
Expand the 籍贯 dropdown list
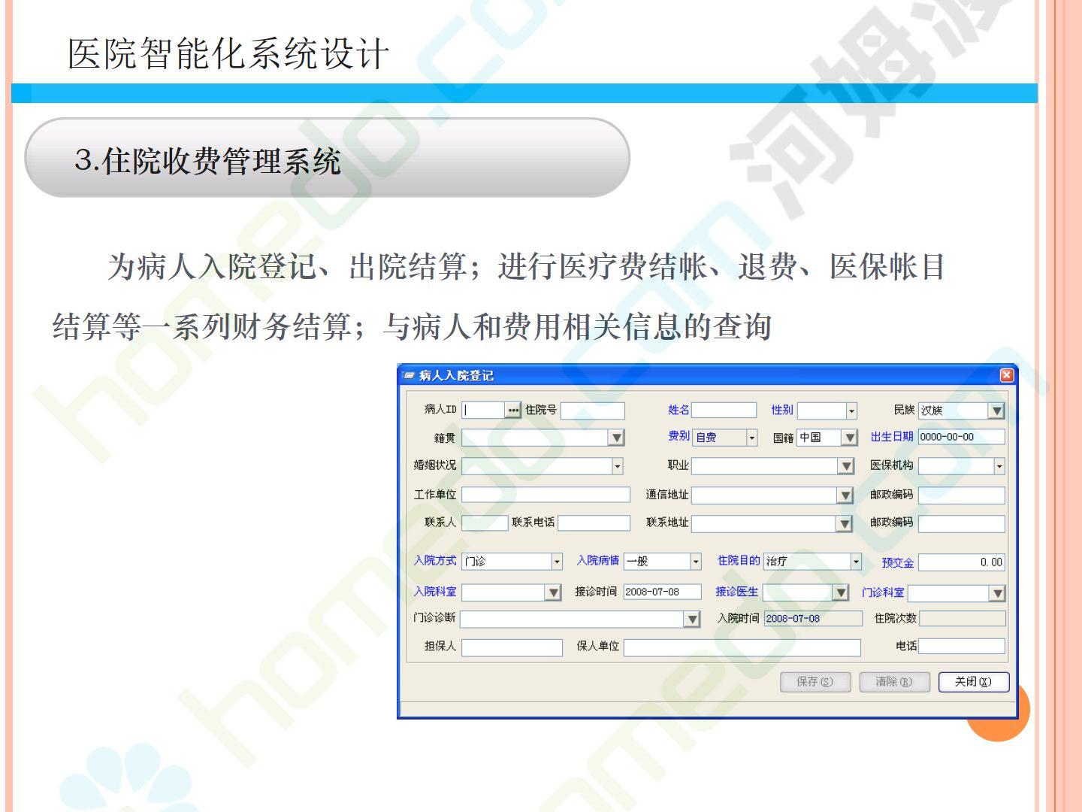point(616,438)
